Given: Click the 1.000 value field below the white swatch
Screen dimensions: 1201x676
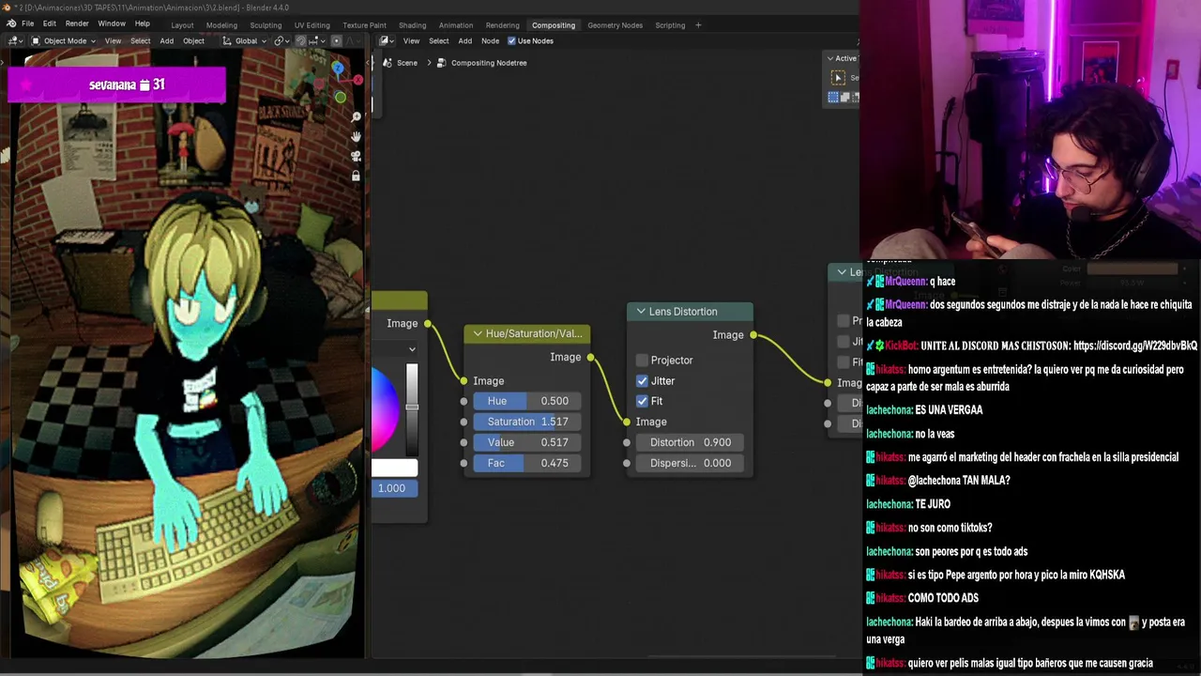Looking at the screenshot, I should (x=395, y=488).
